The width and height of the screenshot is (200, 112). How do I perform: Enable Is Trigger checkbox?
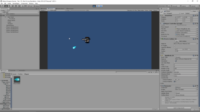[174, 45]
